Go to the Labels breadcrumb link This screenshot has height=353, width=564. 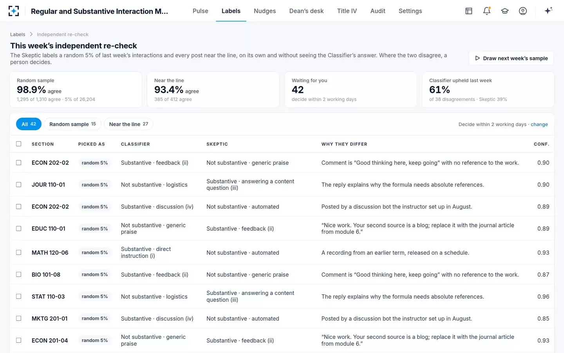18,35
